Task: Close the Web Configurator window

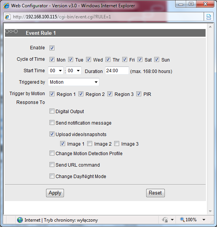Action: point(205,4)
